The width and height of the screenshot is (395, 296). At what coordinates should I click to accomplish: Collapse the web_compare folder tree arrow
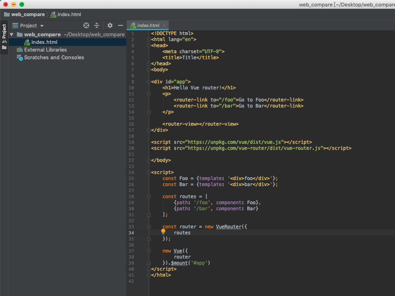tap(12, 35)
